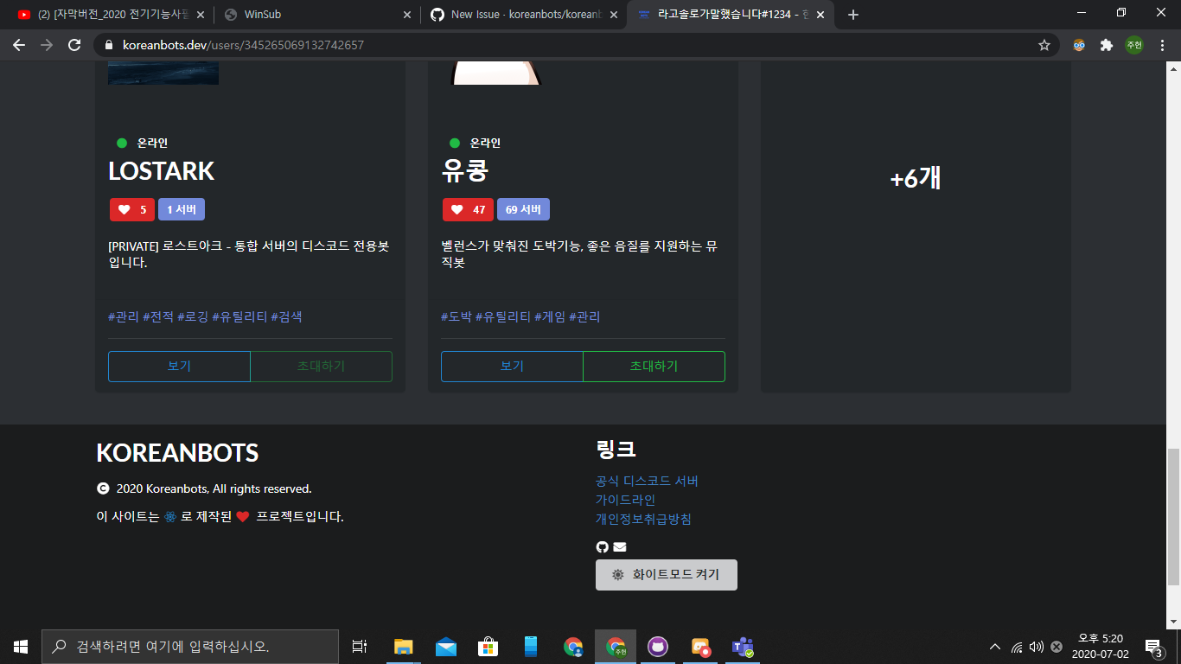Click the Windows search input field

click(x=190, y=646)
